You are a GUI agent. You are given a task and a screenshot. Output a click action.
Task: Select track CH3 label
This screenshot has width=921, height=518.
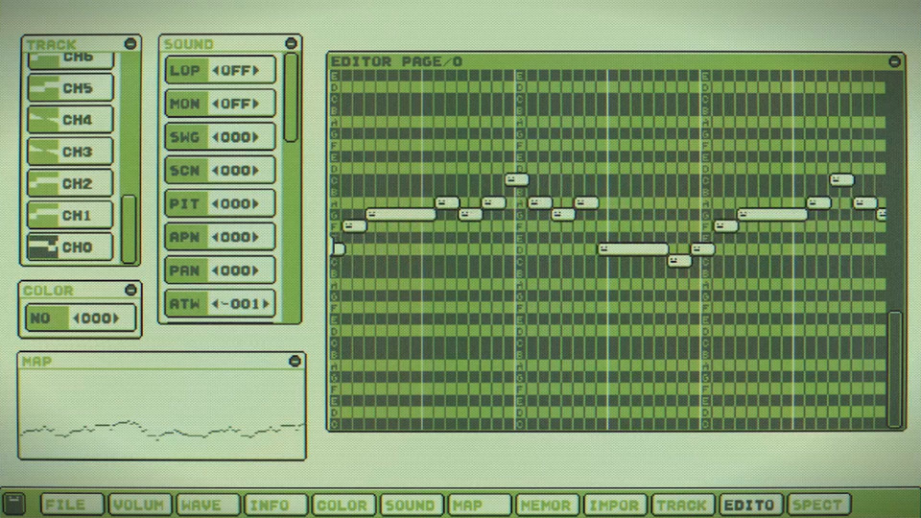click(x=78, y=153)
